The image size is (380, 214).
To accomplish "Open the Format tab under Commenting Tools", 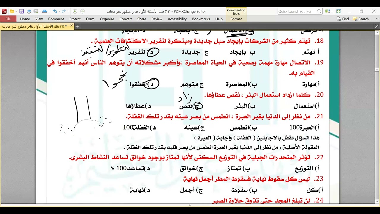I will click(236, 19).
